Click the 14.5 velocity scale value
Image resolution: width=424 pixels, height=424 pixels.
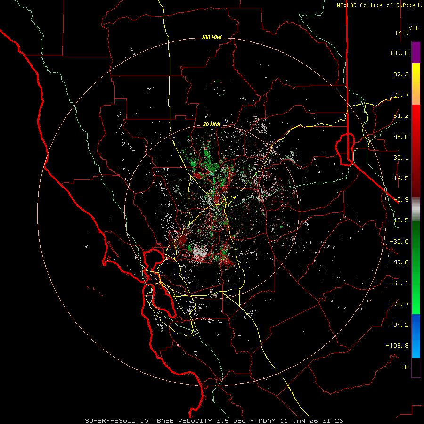[x=401, y=179]
